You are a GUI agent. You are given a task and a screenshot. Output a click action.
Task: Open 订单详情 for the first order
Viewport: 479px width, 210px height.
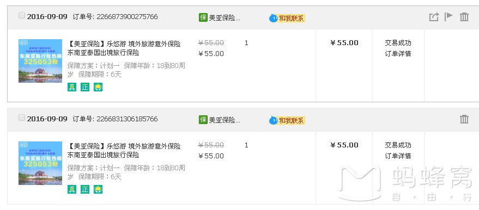398,54
